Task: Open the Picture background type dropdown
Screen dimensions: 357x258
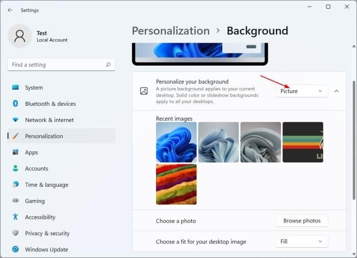Action: pyautogui.click(x=302, y=91)
